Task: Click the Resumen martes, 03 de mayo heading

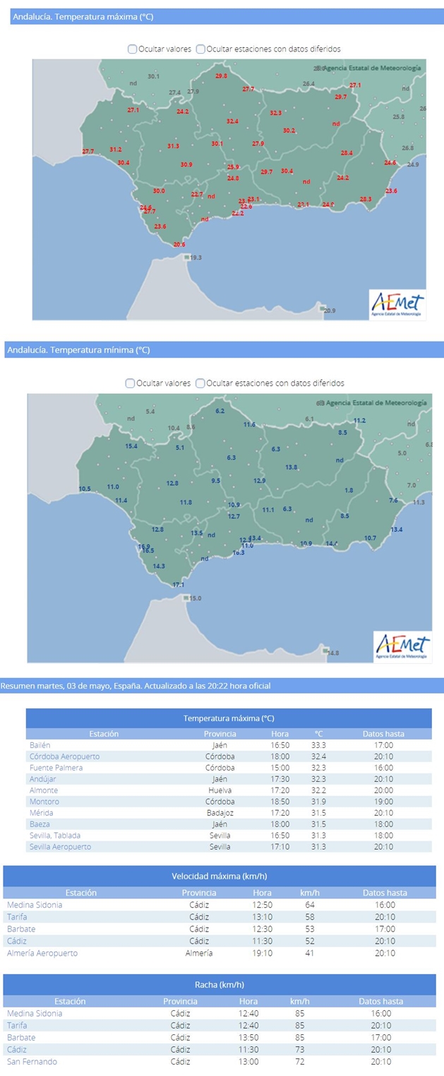Action: coord(136,686)
